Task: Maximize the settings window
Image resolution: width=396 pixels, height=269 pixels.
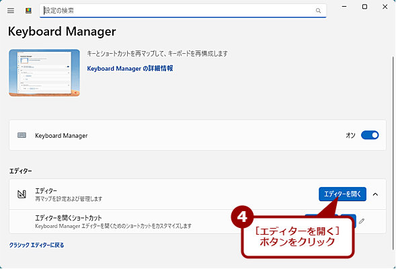Action: [364, 7]
